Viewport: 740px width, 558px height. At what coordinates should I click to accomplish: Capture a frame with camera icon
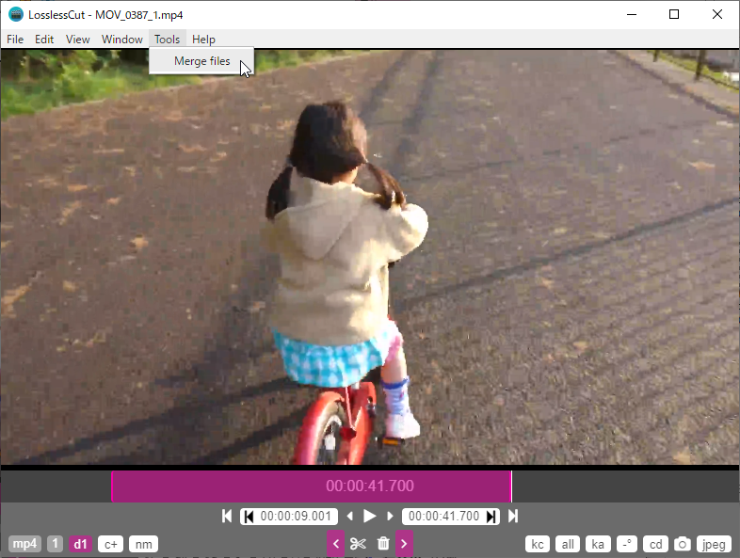click(682, 544)
